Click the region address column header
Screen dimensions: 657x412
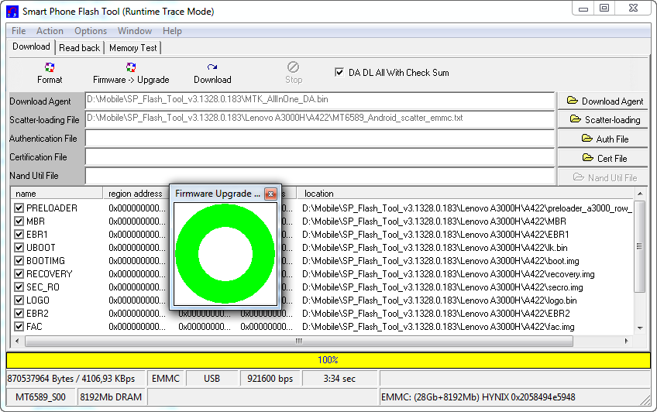pos(136,194)
